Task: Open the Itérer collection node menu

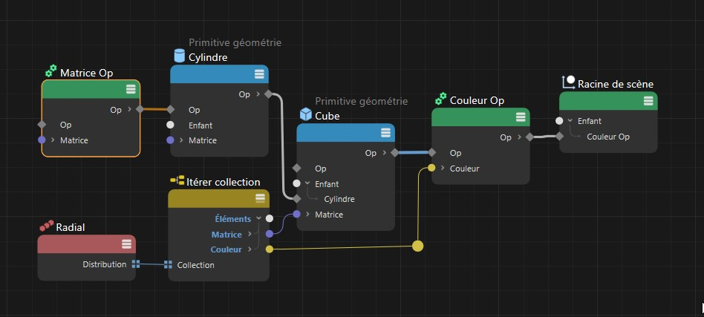Action: tap(260, 198)
